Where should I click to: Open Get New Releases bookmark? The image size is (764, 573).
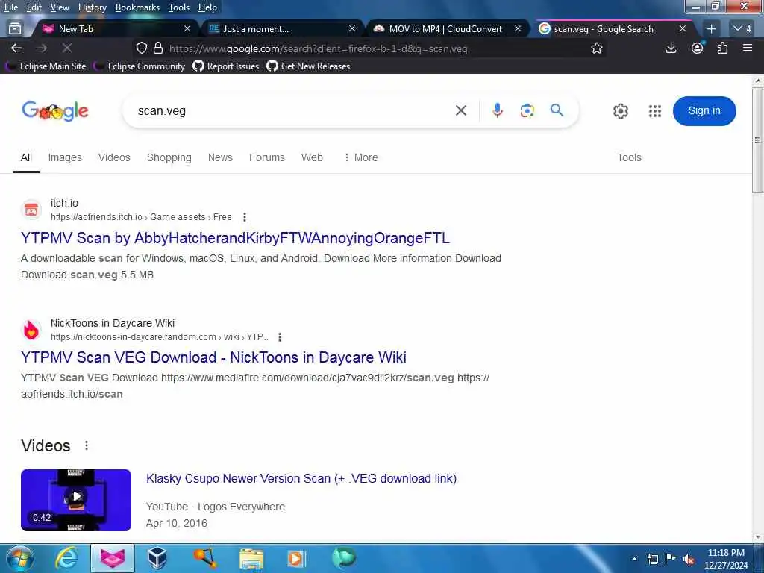pyautogui.click(x=308, y=66)
